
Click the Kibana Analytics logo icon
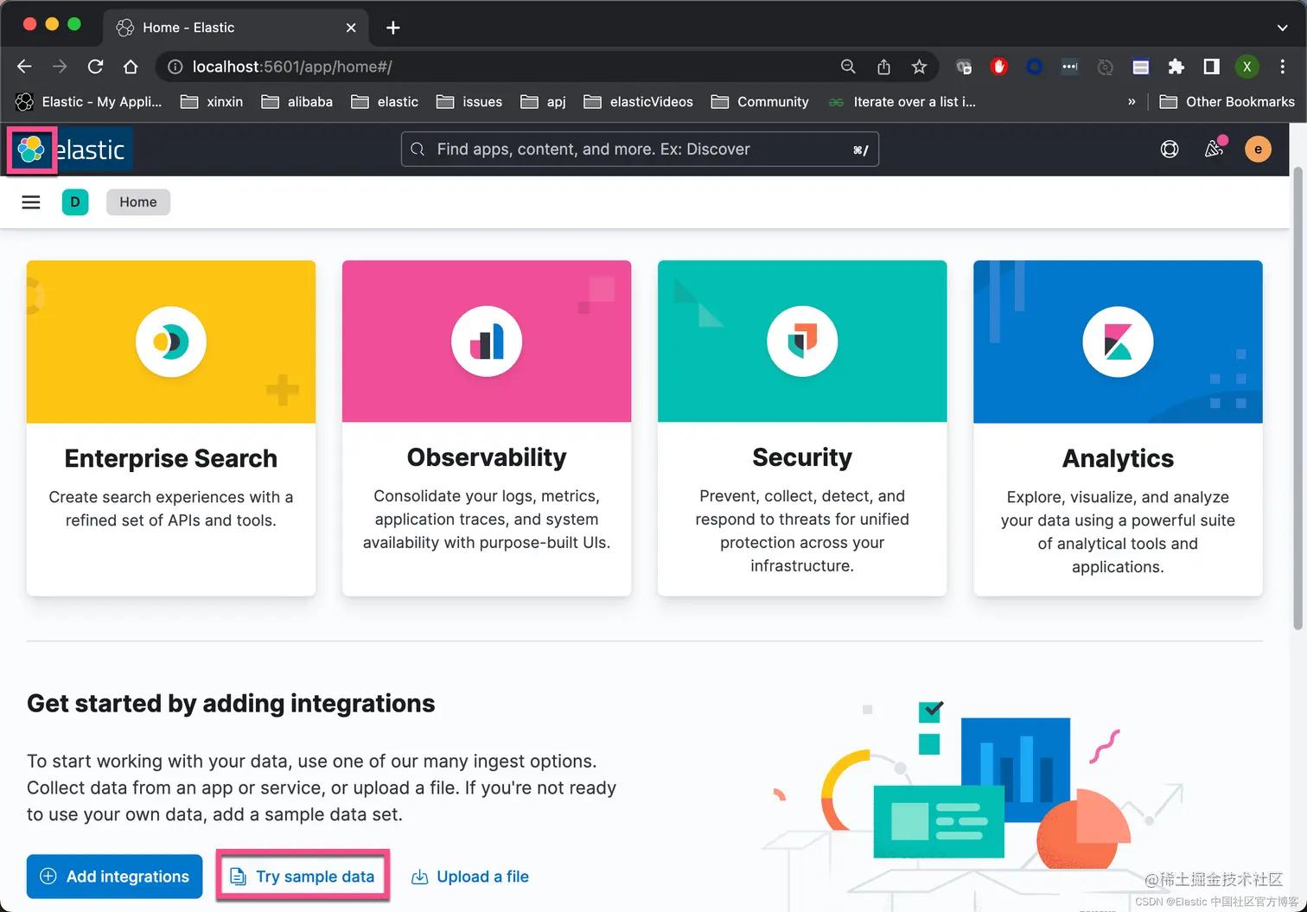[1118, 342]
